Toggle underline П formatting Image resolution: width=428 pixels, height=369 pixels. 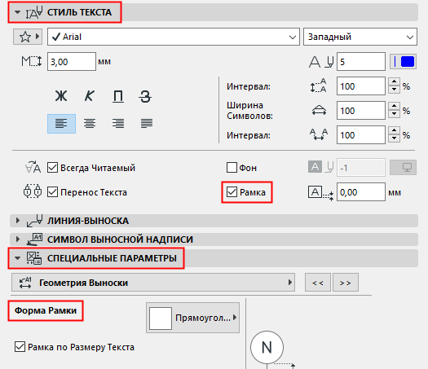pyautogui.click(x=118, y=96)
